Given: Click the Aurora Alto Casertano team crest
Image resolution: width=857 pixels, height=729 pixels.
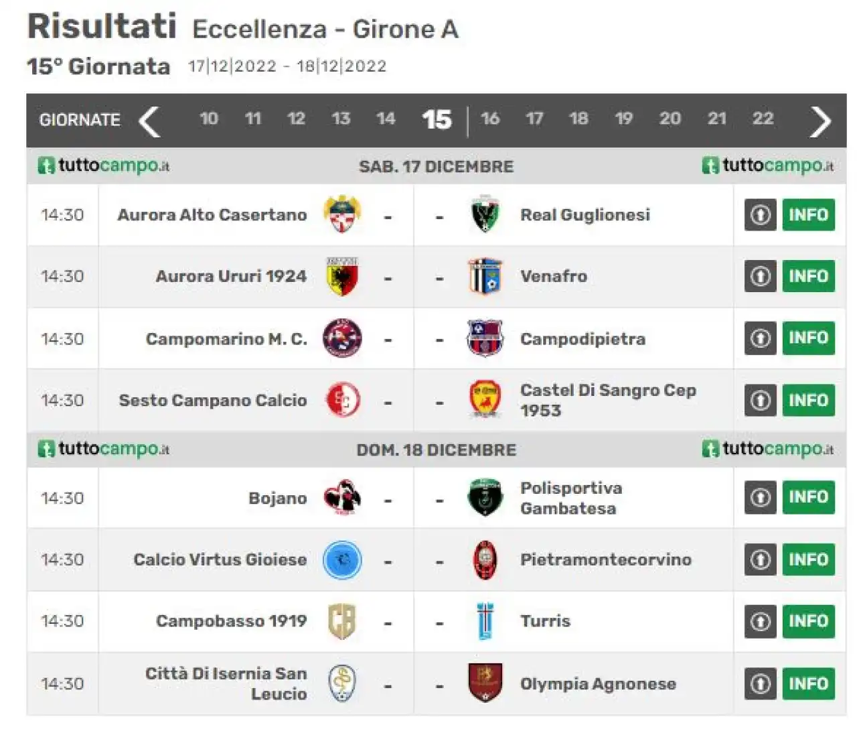Looking at the screenshot, I should pyautogui.click(x=342, y=214).
